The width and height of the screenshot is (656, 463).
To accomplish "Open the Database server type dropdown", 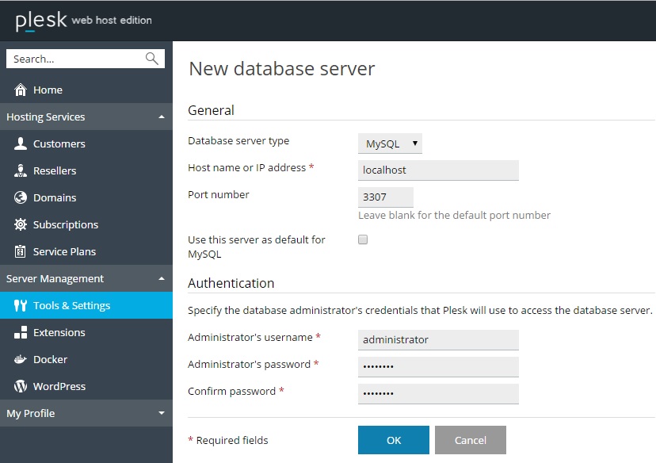I will pyautogui.click(x=390, y=143).
